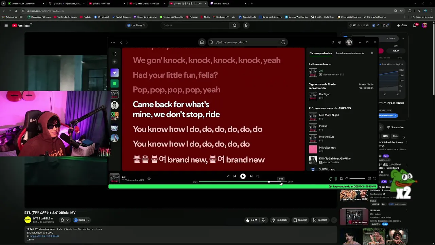Click lyric 'Had your little fun, fella?'

coord(175,75)
